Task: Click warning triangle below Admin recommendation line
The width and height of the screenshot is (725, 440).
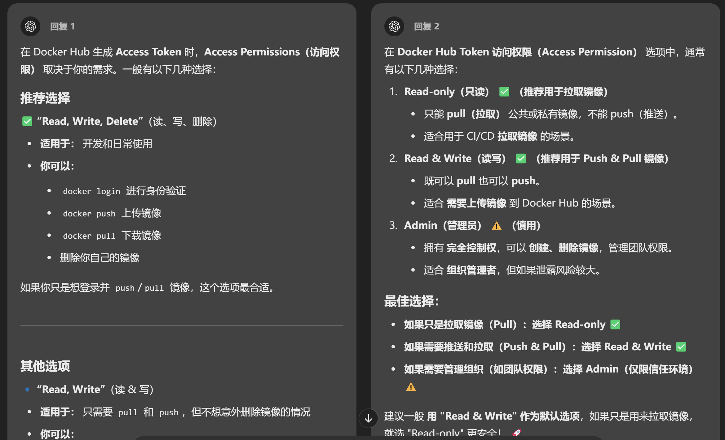Action: 411,387
